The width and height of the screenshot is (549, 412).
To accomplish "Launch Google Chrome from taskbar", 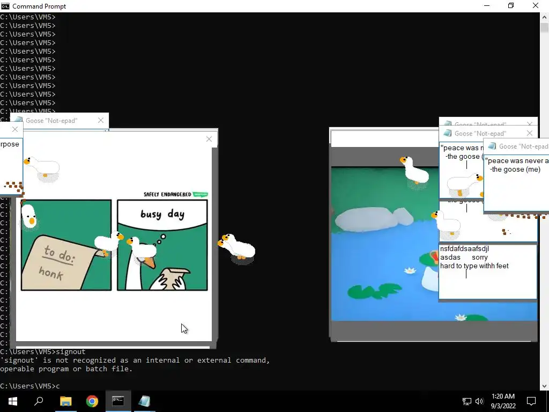I will [92, 401].
